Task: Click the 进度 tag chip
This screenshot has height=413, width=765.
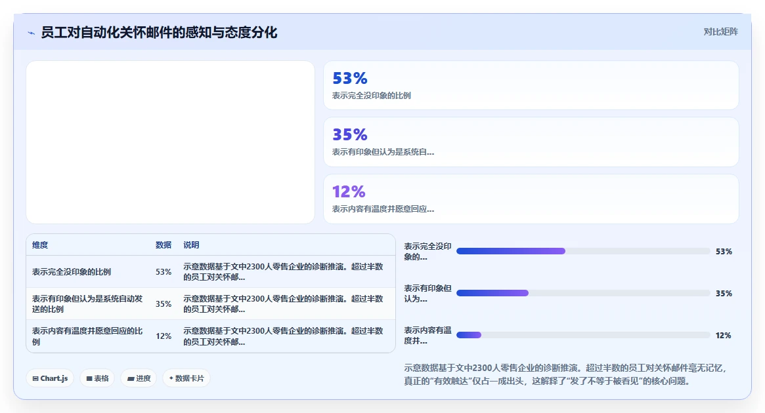Action: coord(139,378)
